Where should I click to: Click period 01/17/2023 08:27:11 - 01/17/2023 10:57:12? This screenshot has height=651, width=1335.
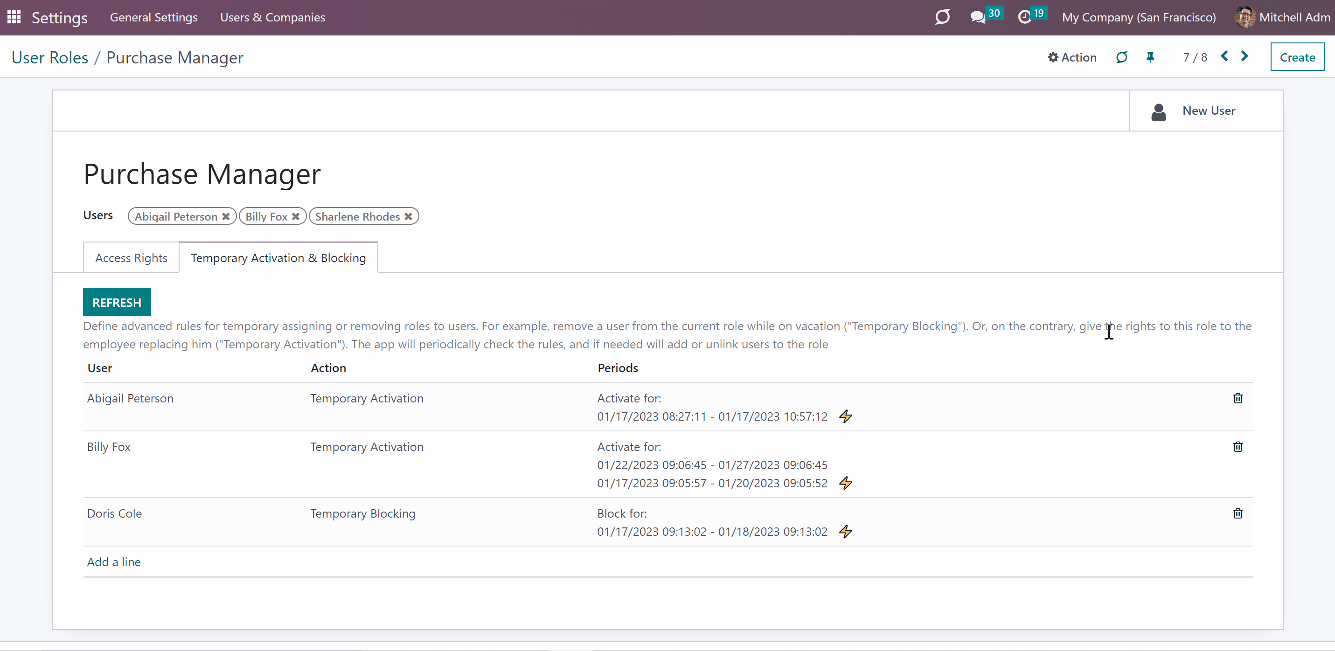coord(712,417)
